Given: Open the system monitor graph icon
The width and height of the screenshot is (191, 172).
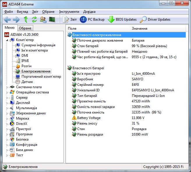Looking at the screenshot, I should (x=52, y=19).
